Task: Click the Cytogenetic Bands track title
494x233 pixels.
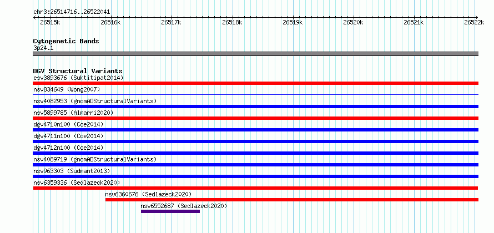Action: [66, 41]
